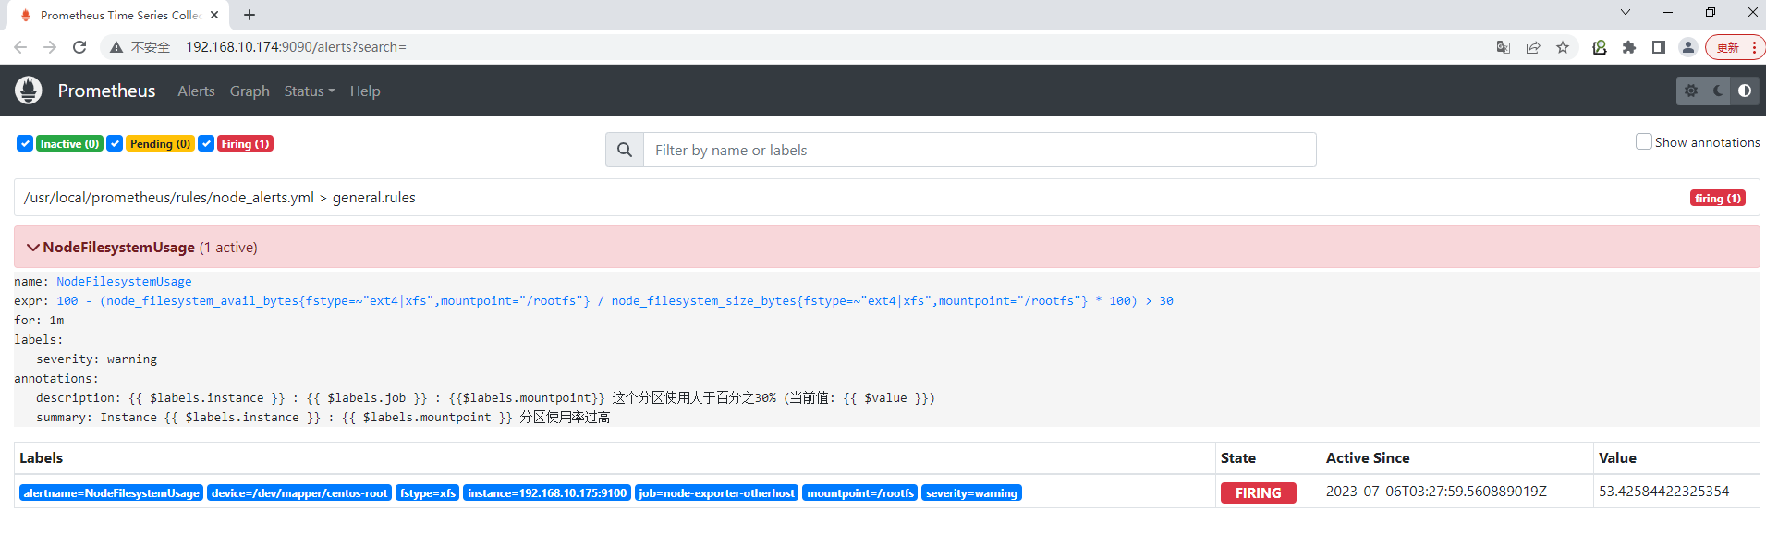This screenshot has height=535, width=1766.
Task: Open the translate page icon
Action: click(x=1504, y=47)
